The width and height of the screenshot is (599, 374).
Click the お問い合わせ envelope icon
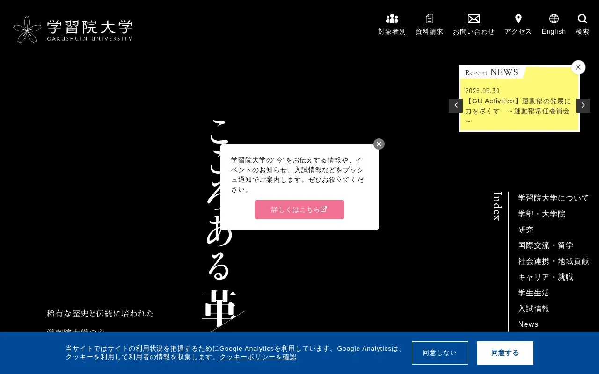coord(474,25)
